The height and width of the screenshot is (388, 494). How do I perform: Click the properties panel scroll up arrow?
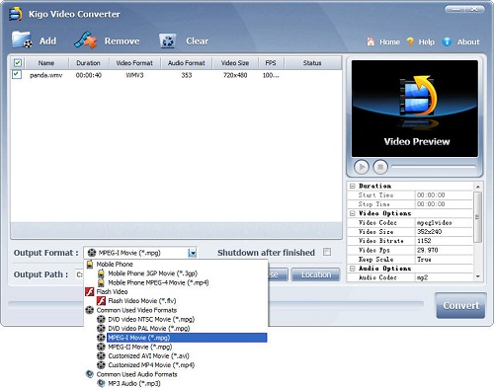point(477,187)
